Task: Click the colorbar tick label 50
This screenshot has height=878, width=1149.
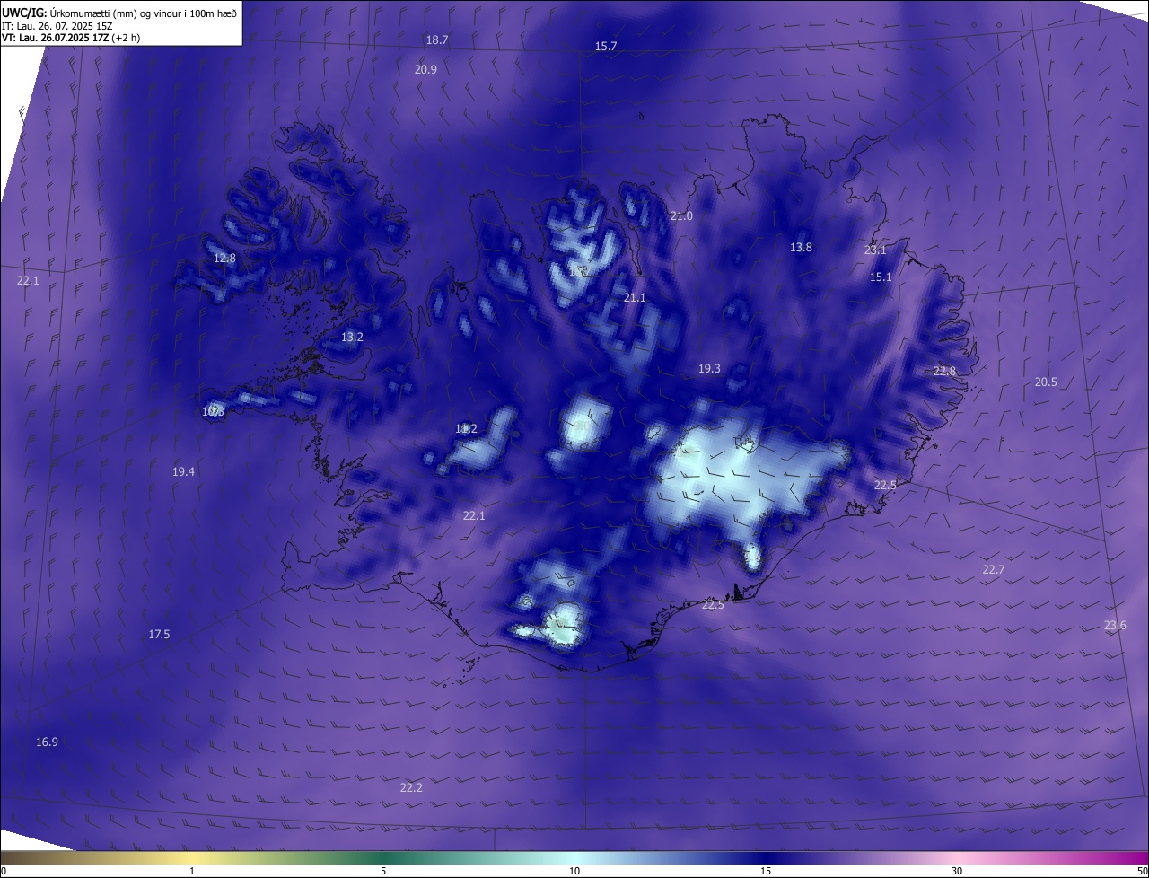Action: (1142, 871)
